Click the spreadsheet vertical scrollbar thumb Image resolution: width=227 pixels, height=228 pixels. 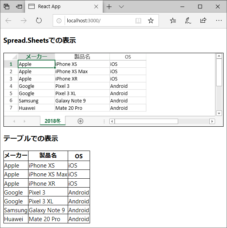219,72
